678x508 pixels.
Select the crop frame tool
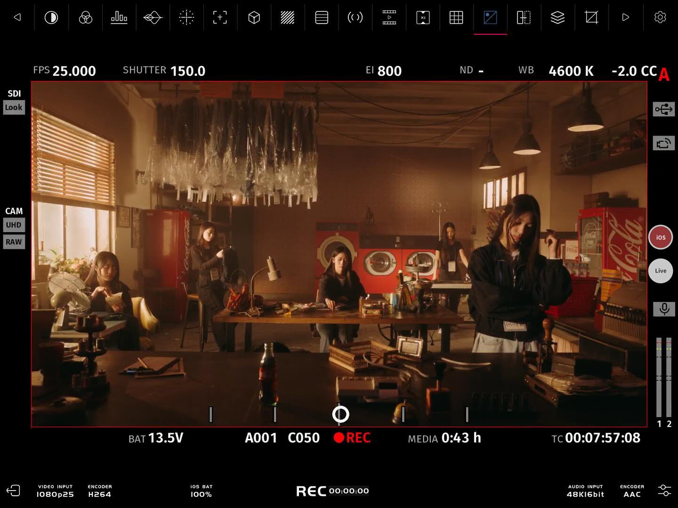pyautogui.click(x=591, y=18)
